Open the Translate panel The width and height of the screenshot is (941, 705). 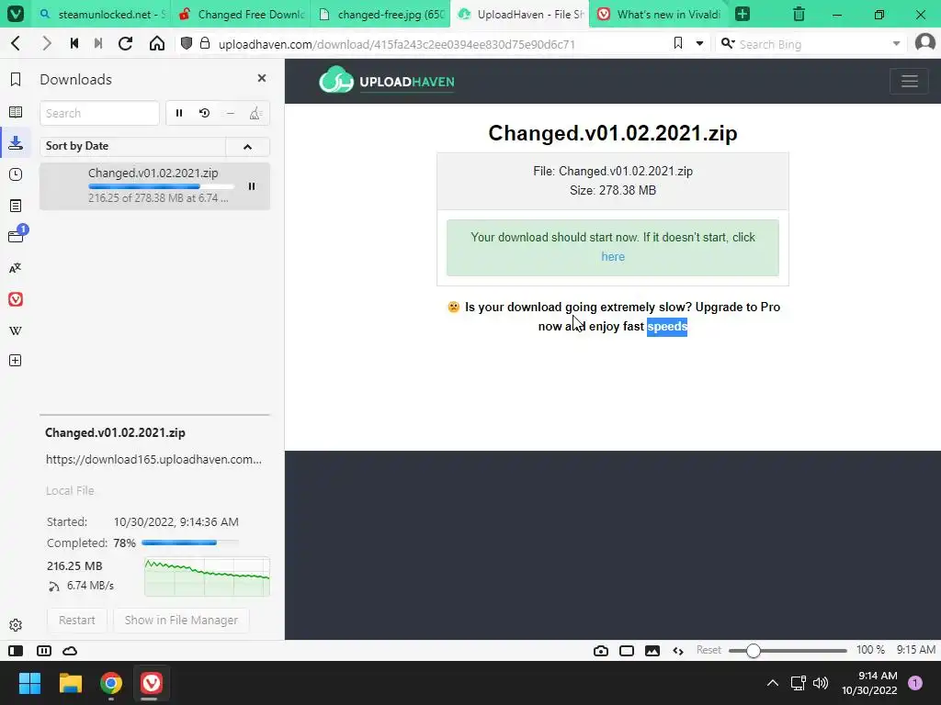(16, 268)
